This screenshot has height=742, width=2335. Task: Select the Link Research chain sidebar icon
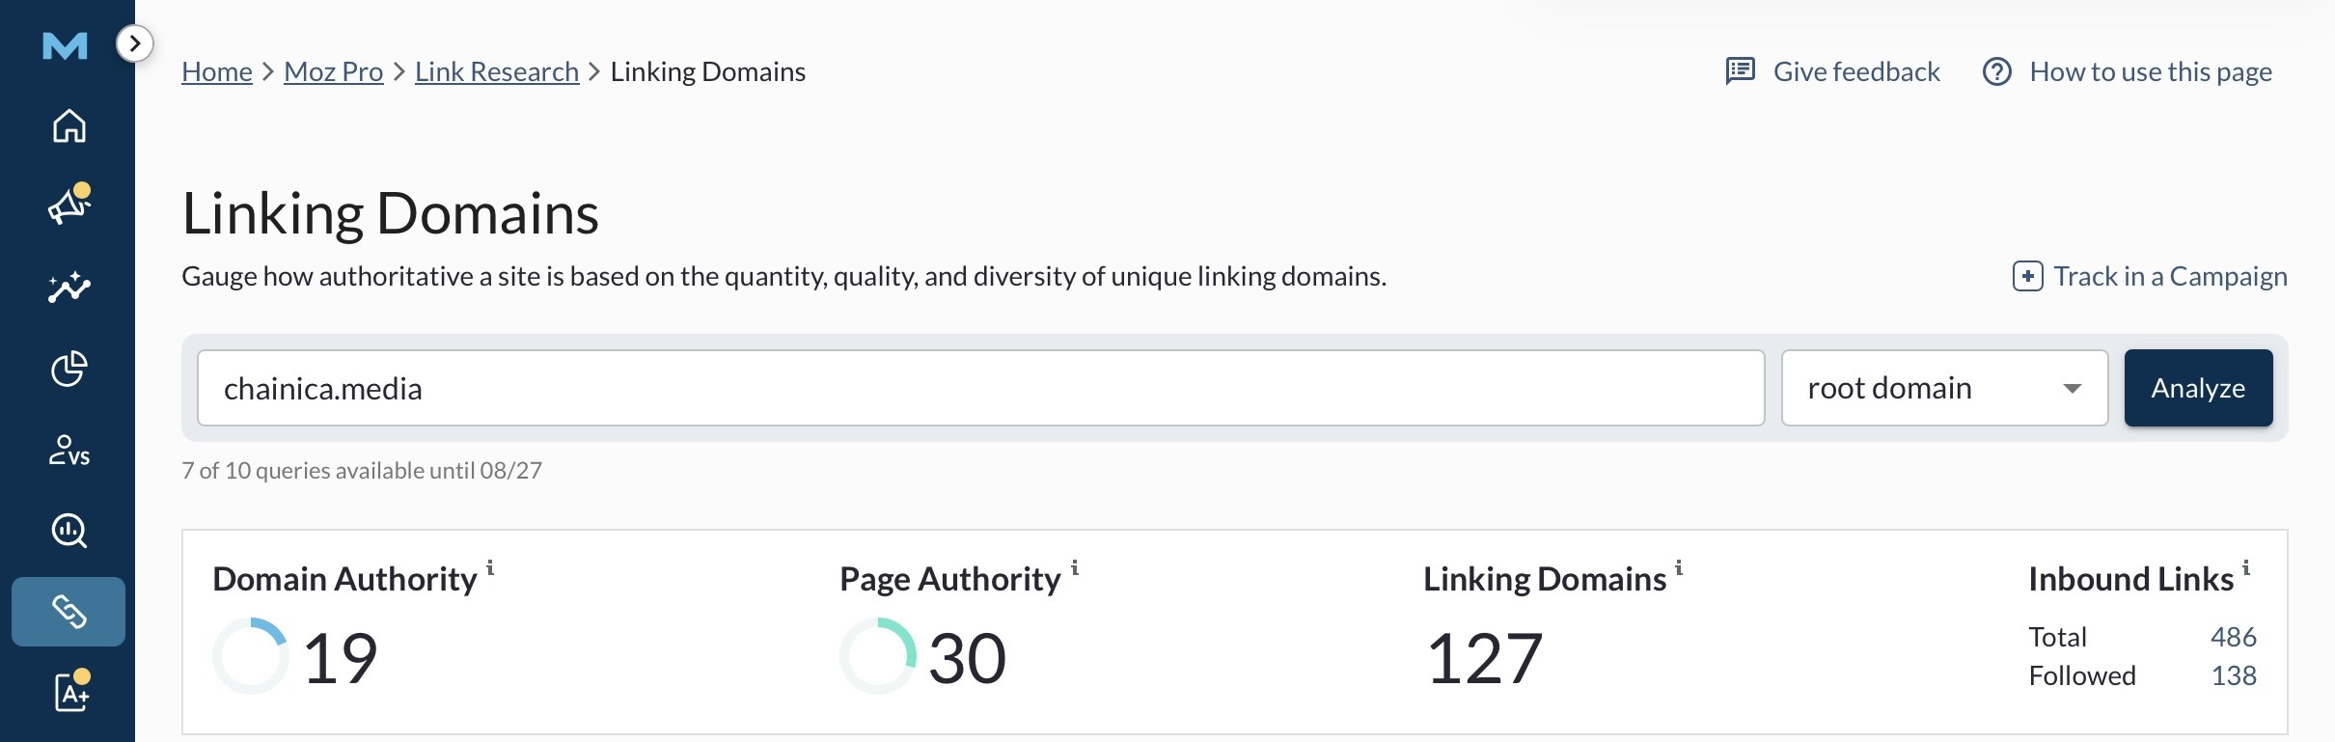coord(69,612)
